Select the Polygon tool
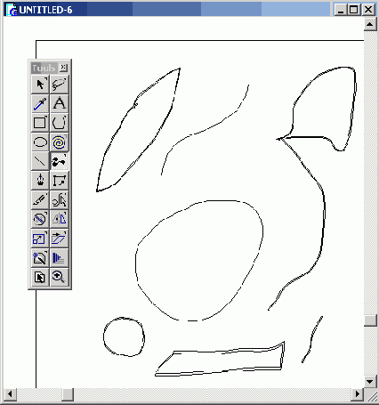 pos(60,123)
